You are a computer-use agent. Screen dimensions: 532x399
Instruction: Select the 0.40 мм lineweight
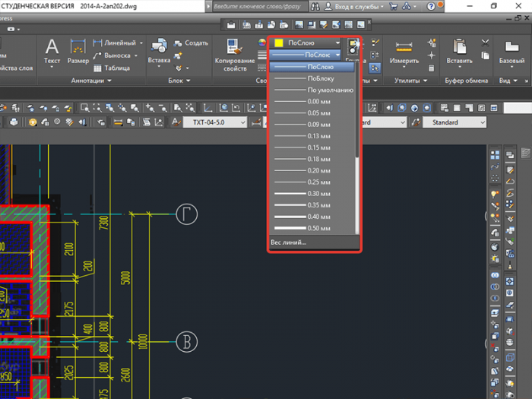[x=312, y=217]
